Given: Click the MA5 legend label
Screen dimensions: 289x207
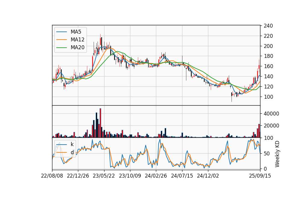Looking at the screenshot, I should (x=76, y=32).
